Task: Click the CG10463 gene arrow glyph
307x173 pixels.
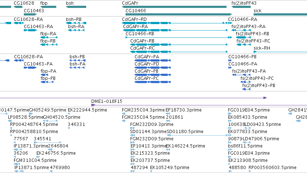Action: click(x=30, y=14)
